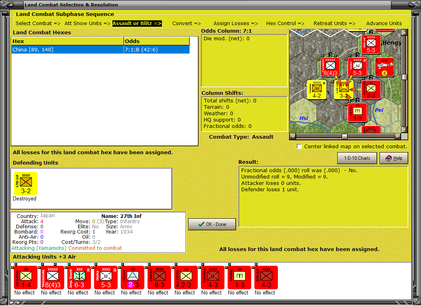Click the Hex Control subphase step
This screenshot has width=421, height=306.
[285, 24]
